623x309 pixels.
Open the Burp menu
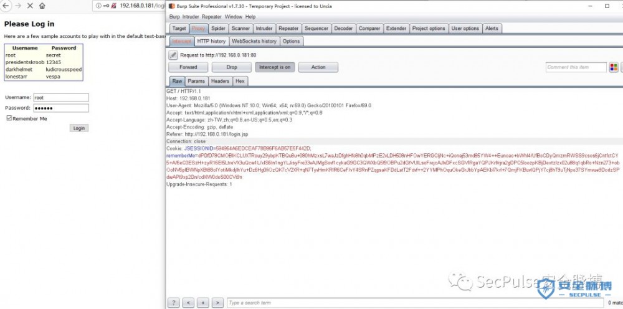point(174,17)
